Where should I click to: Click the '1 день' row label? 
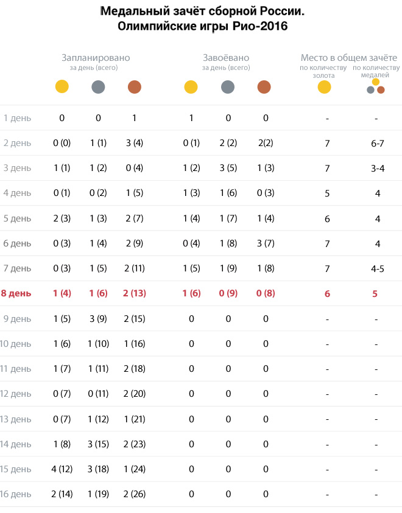17,118
